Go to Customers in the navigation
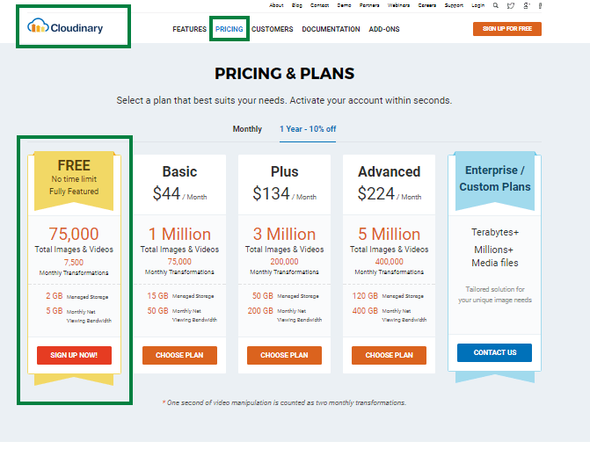Screen dimensions: 590x449 [x=272, y=29]
